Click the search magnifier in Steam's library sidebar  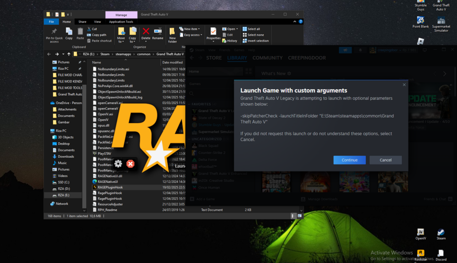[x=192, y=94]
